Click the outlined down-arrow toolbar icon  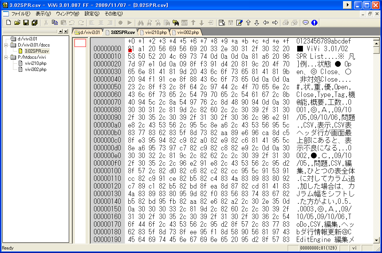[257, 23]
